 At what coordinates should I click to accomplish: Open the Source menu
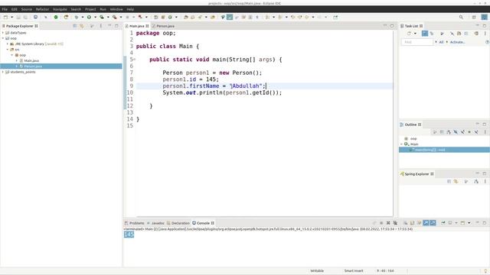point(27,9)
